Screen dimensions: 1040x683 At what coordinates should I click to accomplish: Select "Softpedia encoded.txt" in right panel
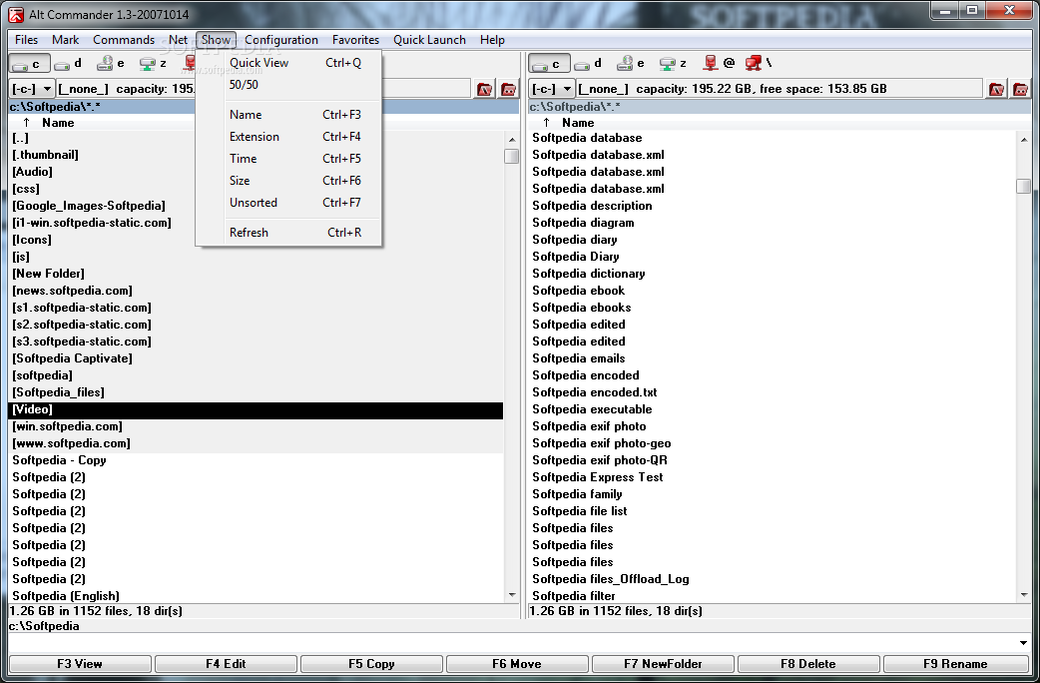tap(773, 392)
